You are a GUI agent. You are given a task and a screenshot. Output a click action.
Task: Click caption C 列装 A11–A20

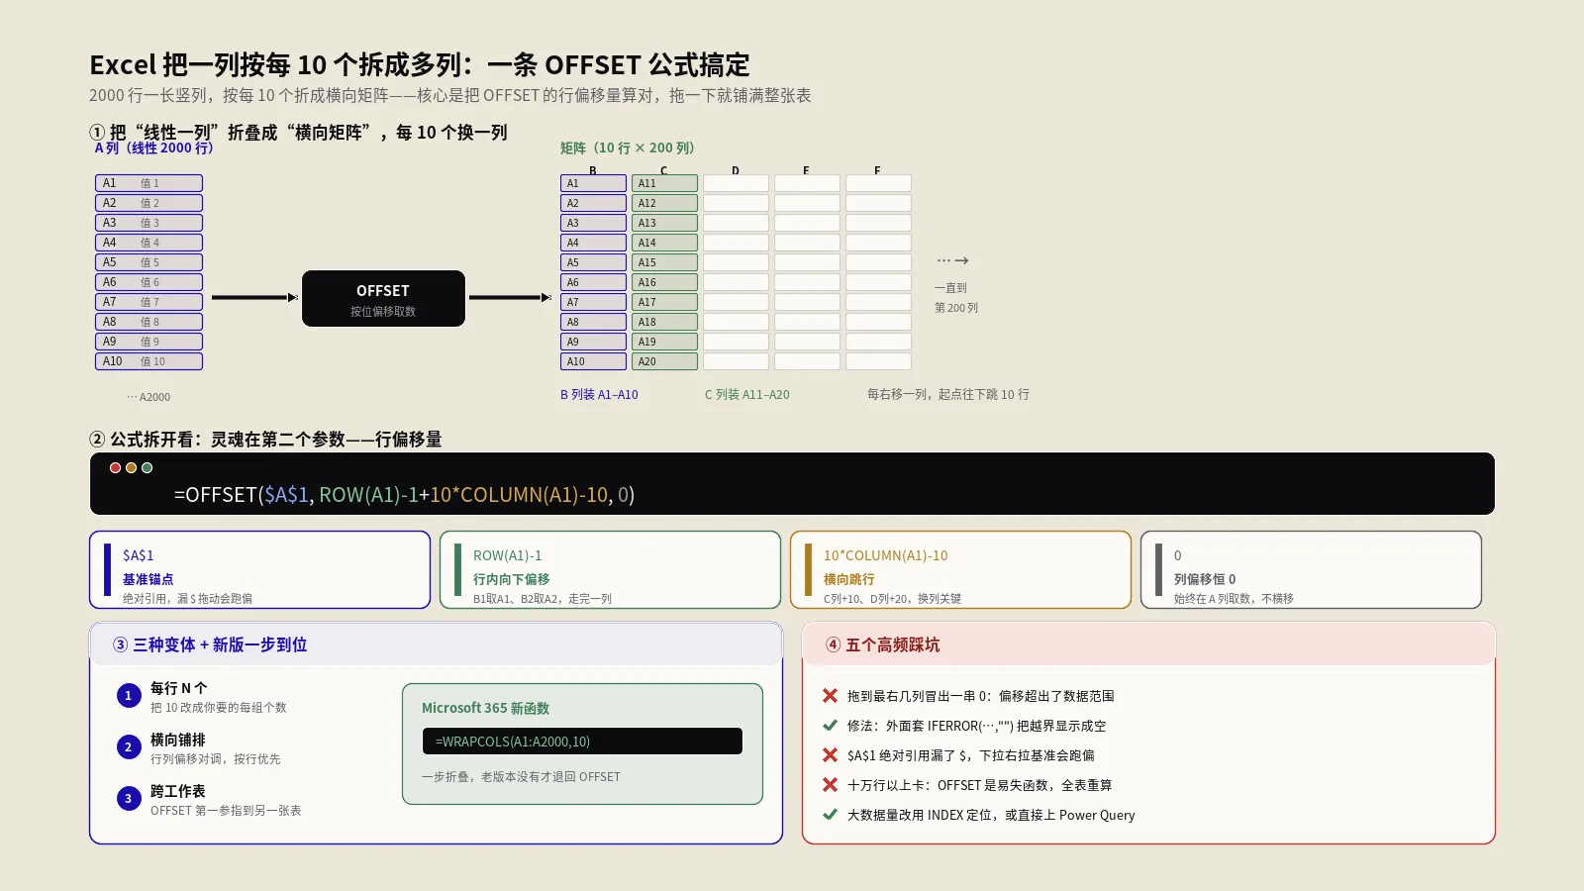747,394
